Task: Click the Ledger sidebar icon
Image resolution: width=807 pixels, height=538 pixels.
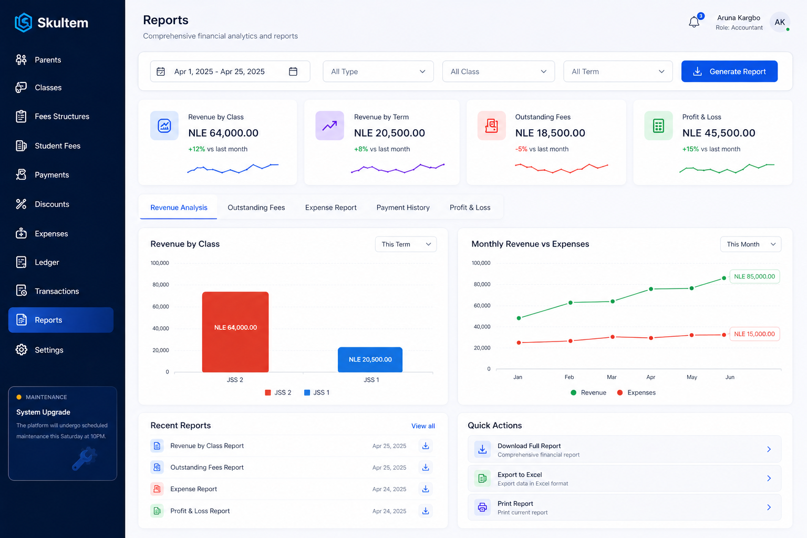Action: 21,262
